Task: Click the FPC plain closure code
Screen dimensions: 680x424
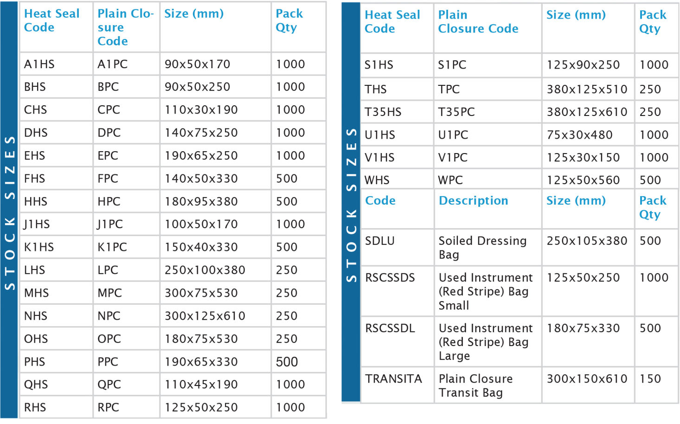Action: (x=108, y=179)
